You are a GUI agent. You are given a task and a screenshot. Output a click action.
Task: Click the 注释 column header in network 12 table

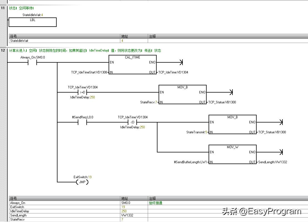[228, 198]
